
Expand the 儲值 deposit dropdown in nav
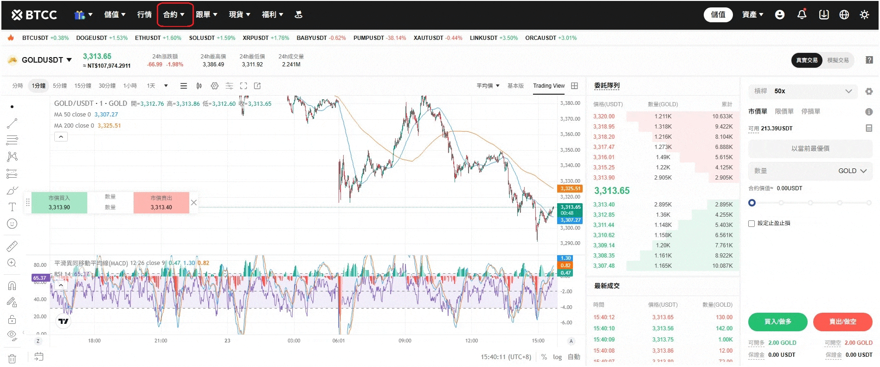tap(115, 15)
